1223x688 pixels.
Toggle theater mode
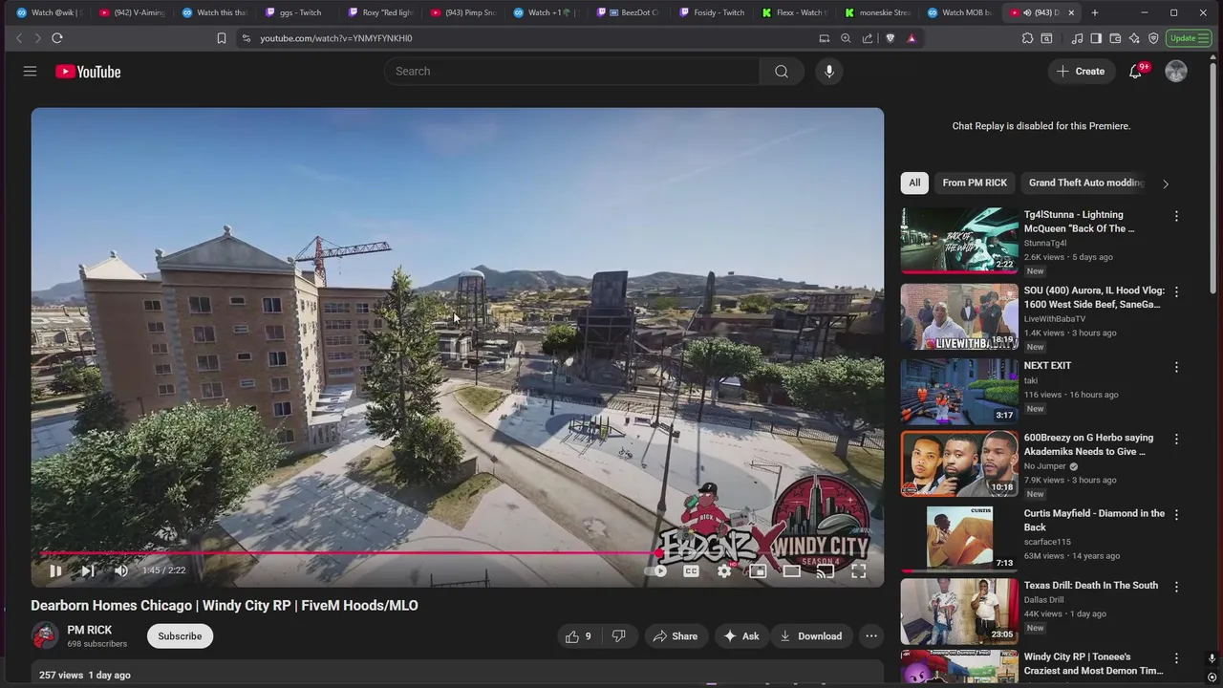point(791,570)
